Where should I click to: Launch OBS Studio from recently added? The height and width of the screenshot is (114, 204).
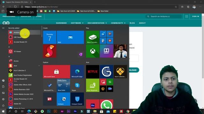coord(25,37)
